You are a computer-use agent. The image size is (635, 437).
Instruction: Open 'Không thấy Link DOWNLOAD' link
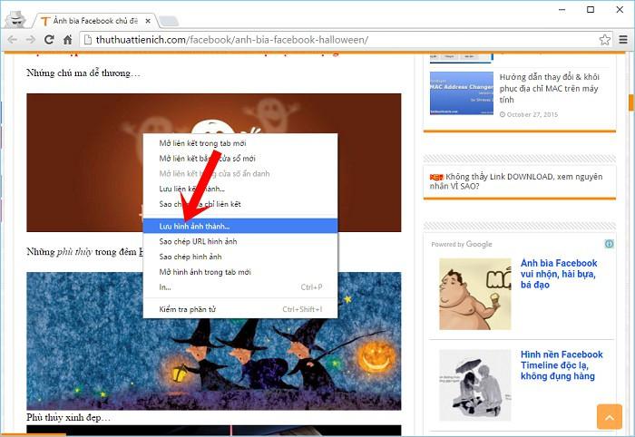(516, 181)
